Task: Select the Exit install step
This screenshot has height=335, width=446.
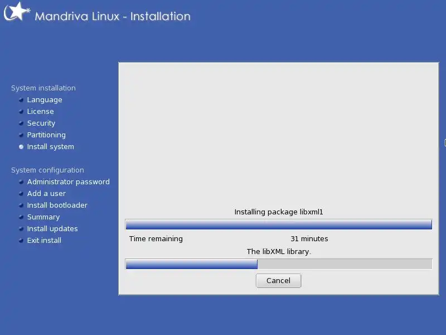Action: click(44, 241)
